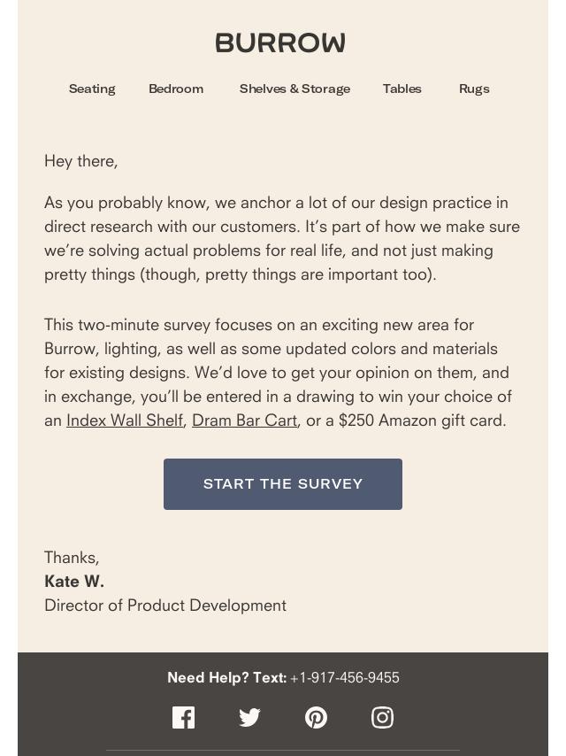Open Burrow's Twitter page icon
This screenshot has width=566, height=756.
(x=249, y=717)
